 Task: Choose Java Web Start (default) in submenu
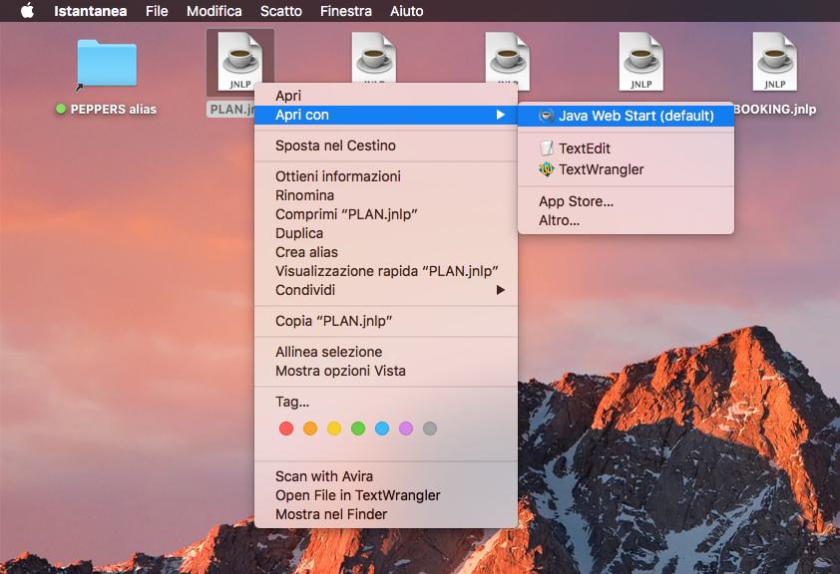[x=626, y=116]
